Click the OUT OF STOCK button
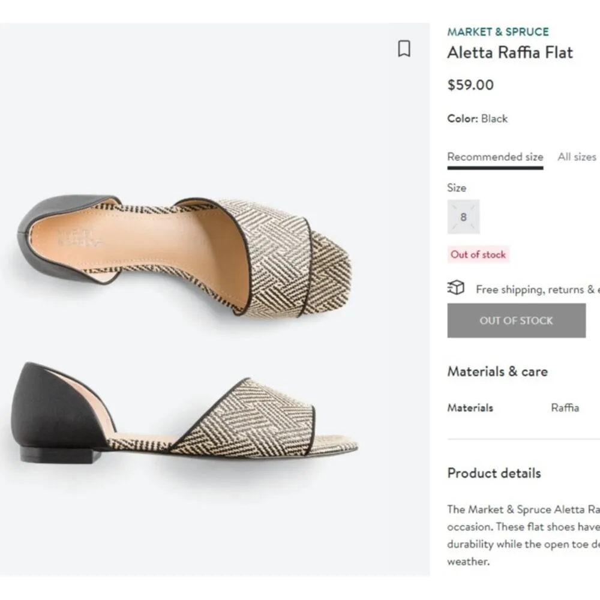The width and height of the screenshot is (600, 600). (517, 320)
